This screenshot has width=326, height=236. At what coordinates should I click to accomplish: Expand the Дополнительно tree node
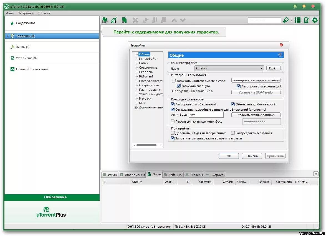136,107
